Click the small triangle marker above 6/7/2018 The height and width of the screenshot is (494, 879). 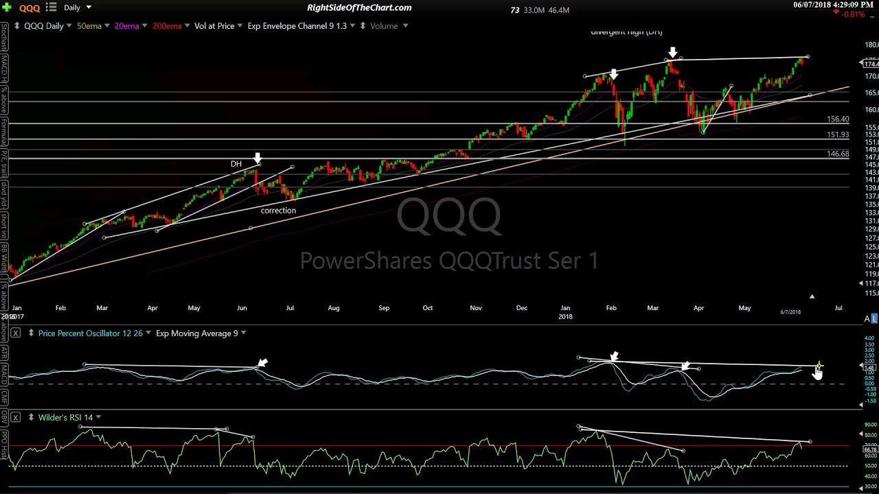point(812,296)
